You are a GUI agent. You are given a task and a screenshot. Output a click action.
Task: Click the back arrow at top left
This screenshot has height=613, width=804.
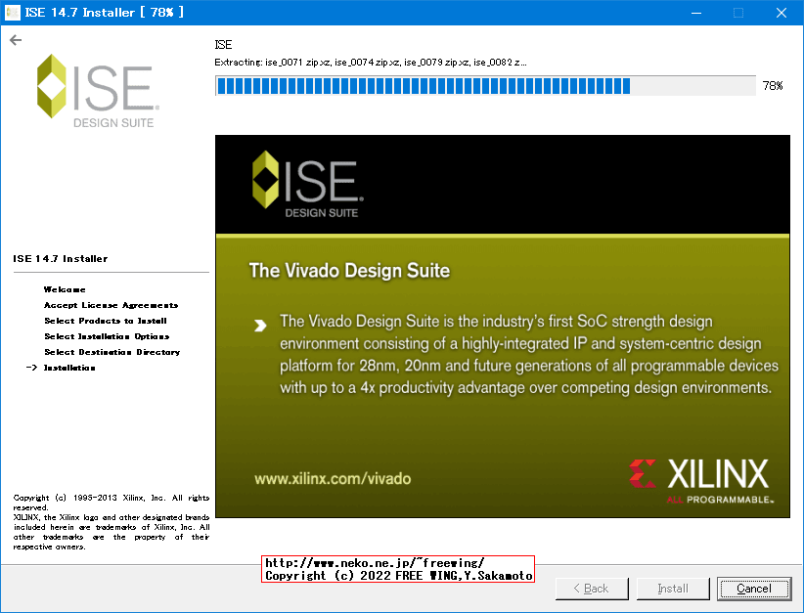click(16, 40)
